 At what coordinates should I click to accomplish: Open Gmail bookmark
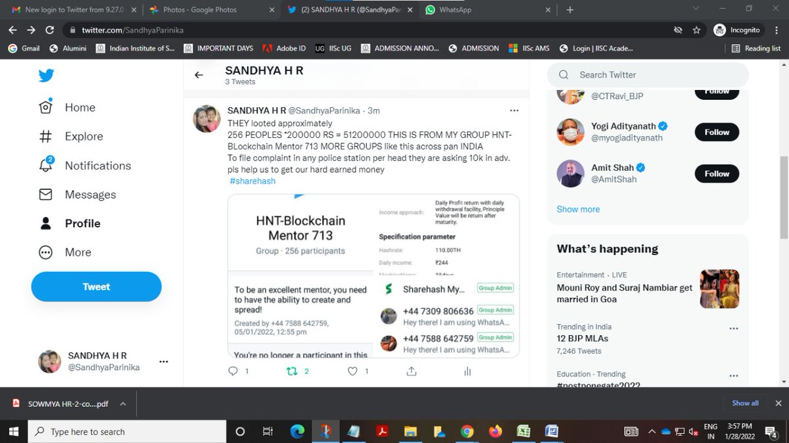[24, 49]
